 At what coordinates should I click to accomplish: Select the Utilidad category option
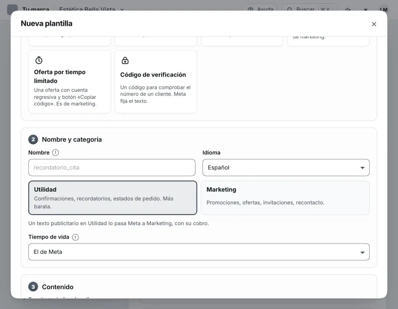coord(113,198)
